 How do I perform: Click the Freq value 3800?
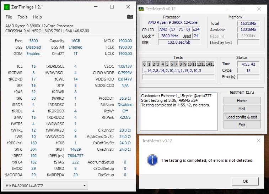pos(33,41)
